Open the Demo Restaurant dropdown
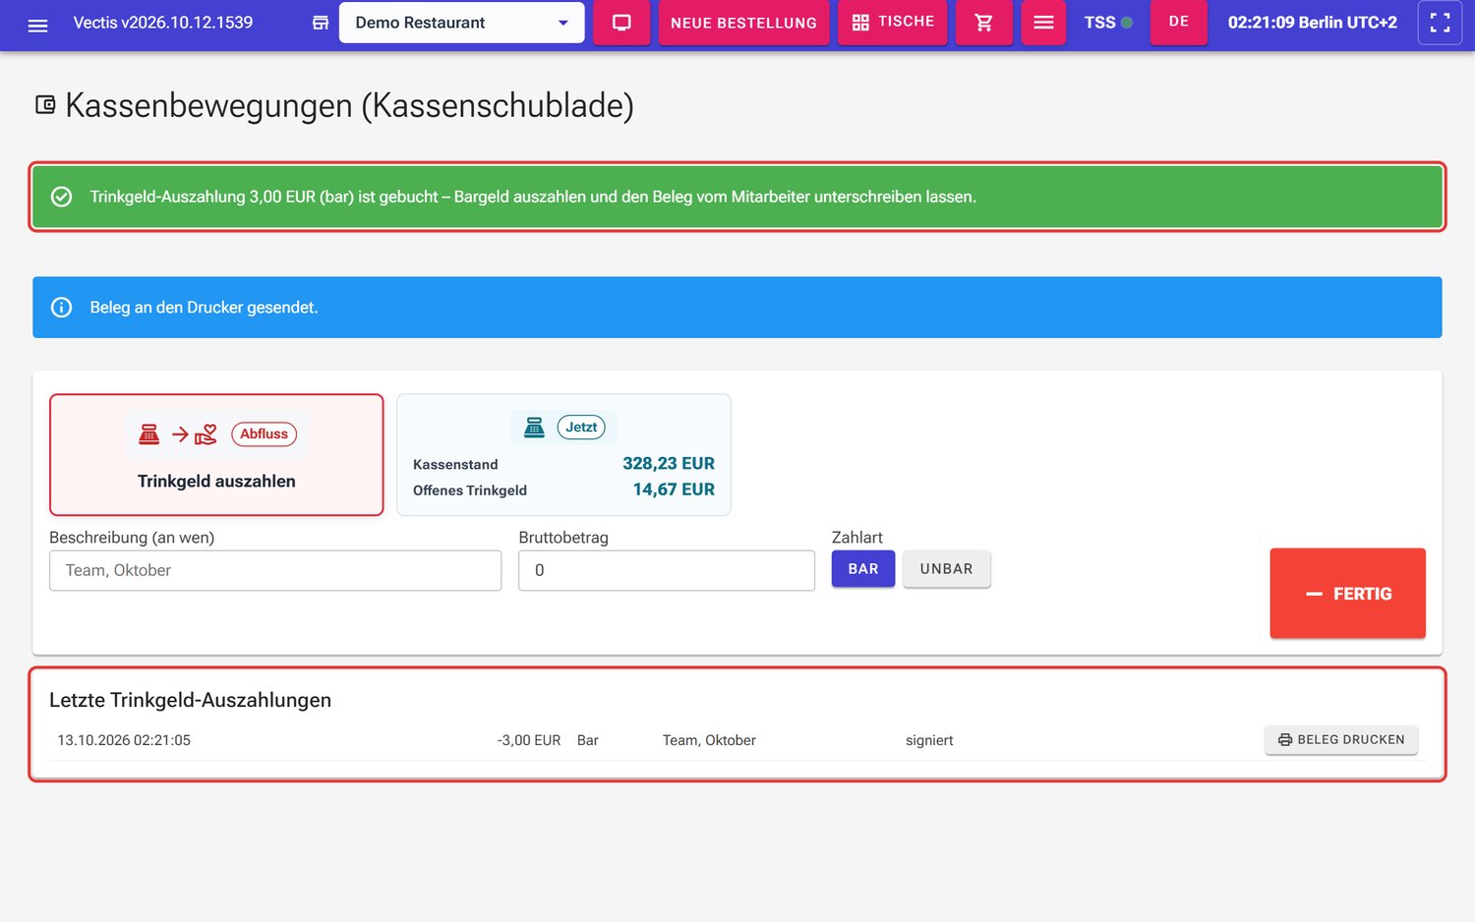1475x922 pixels. pyautogui.click(x=461, y=23)
